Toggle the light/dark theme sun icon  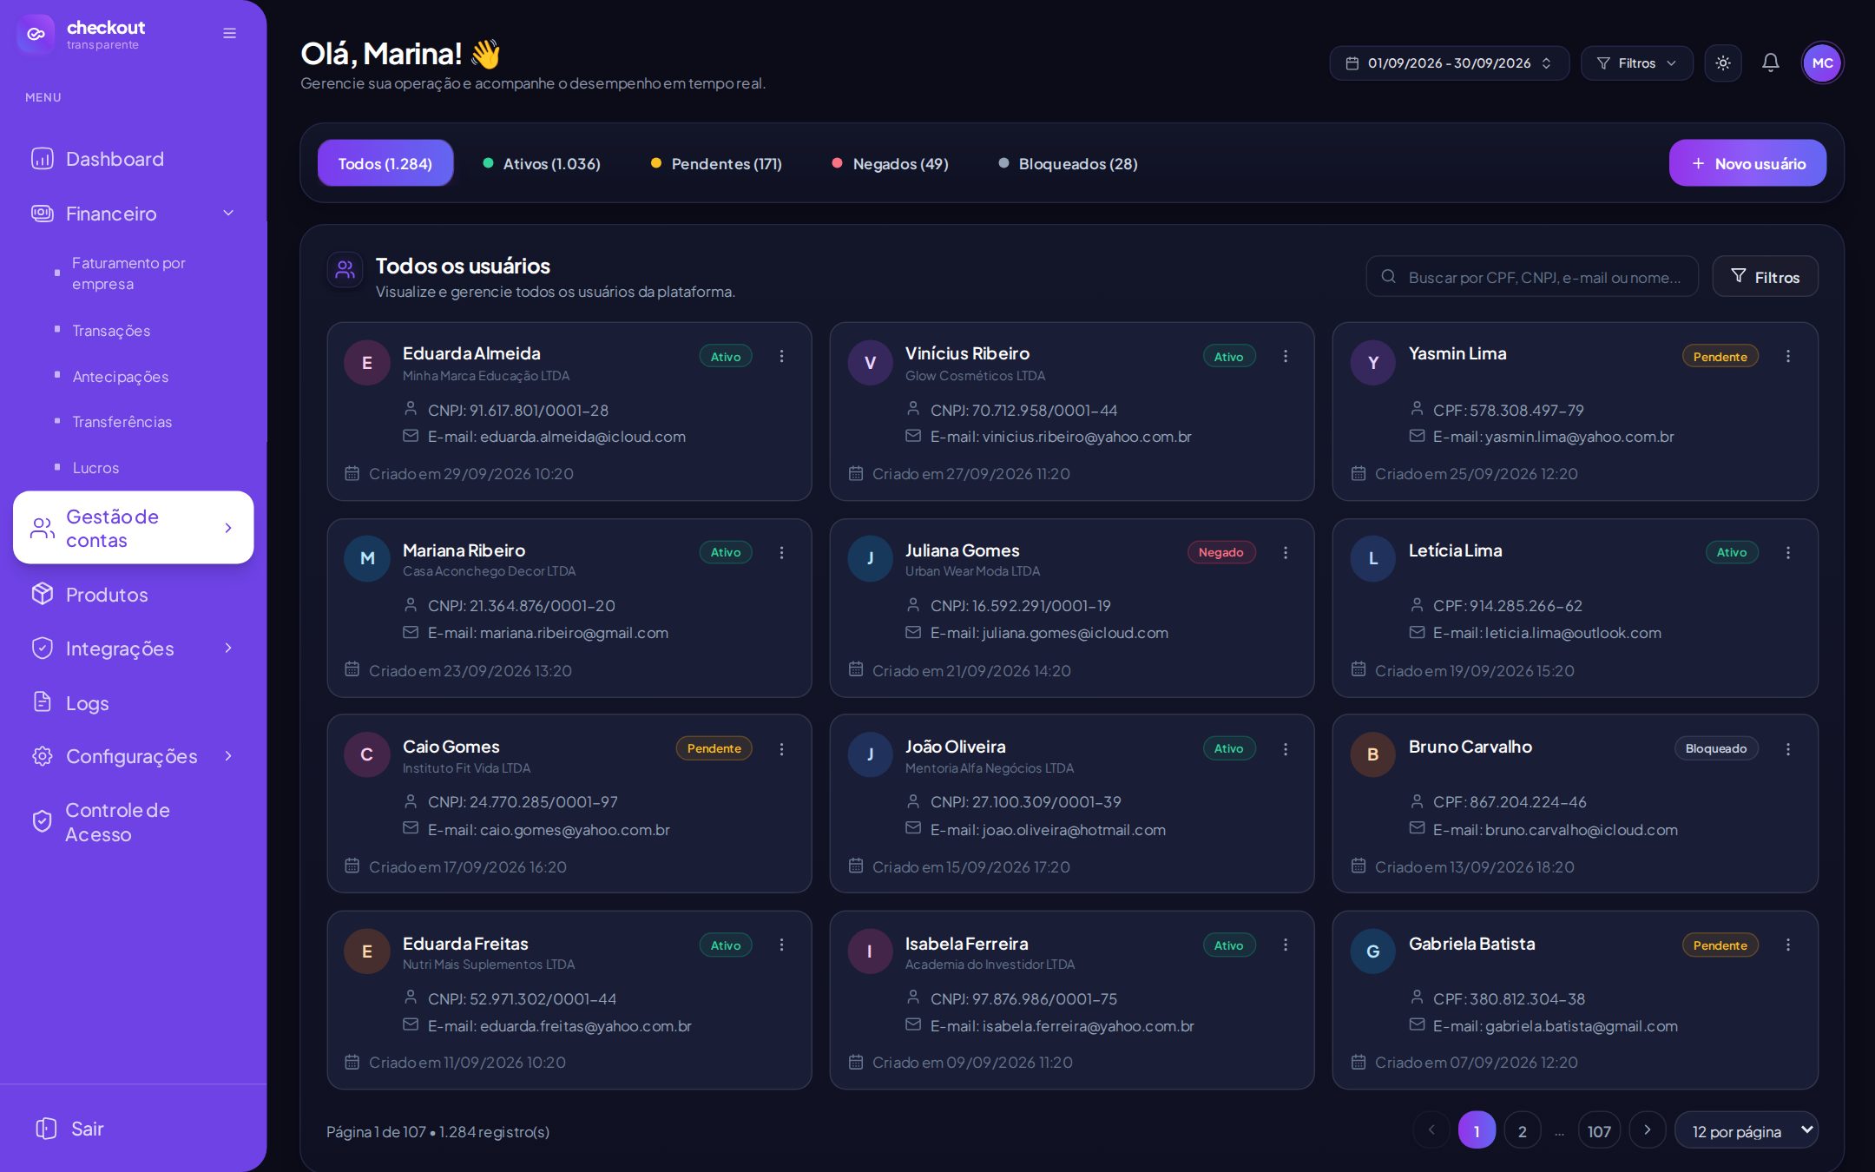1722,63
